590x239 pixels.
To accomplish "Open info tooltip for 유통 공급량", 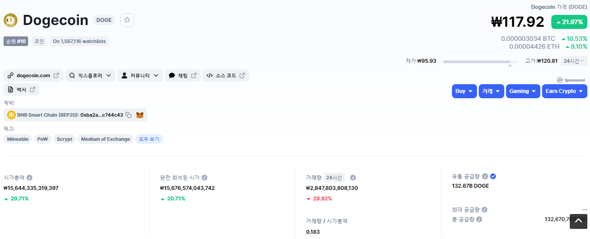I will pyautogui.click(x=485, y=176).
